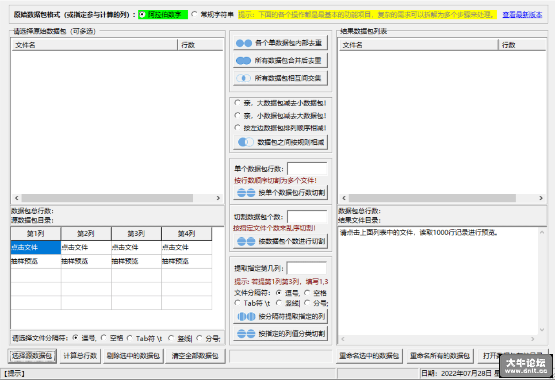This screenshot has height=380, width=555.
Task: Click result list horizontal scrollbar right arrow
Action: tap(541, 198)
